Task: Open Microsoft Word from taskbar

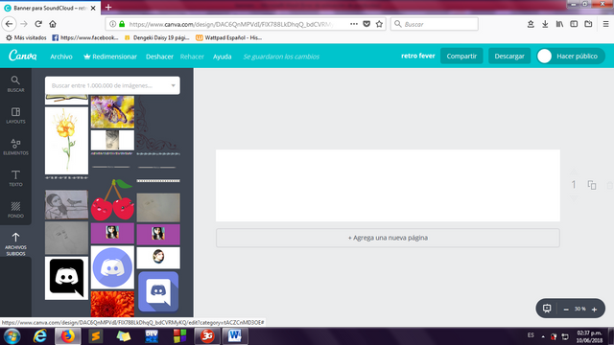Action: point(235,336)
